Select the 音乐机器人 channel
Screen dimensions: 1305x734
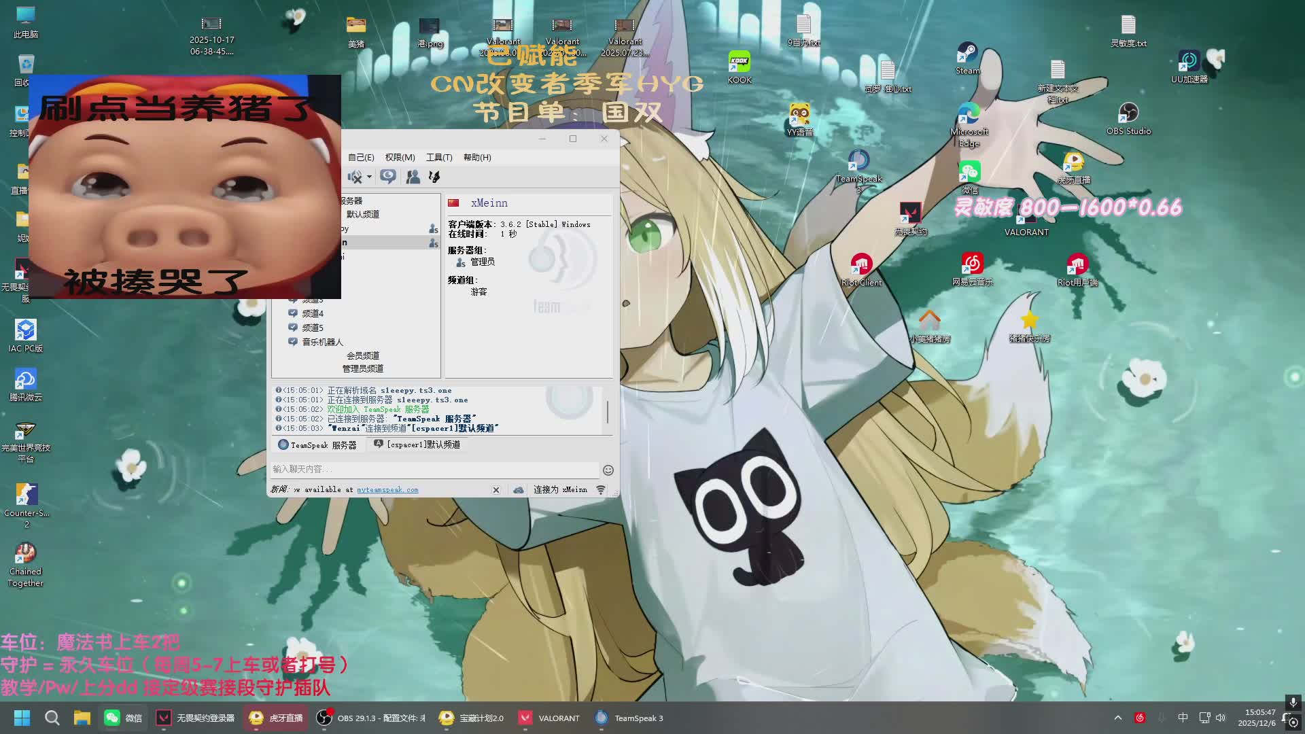click(322, 342)
